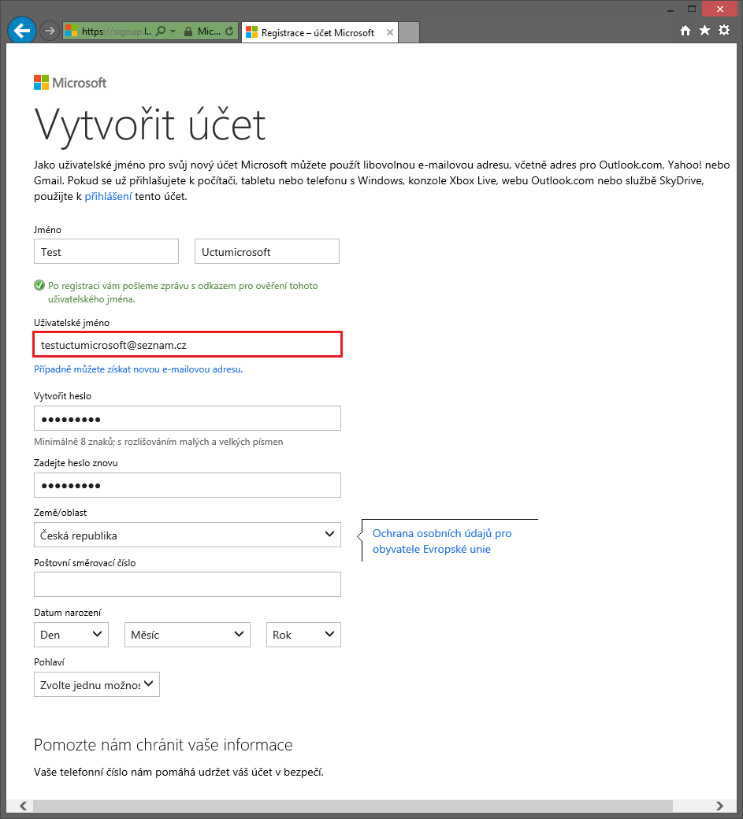Viewport: 743px width, 819px height.
Task: Refresh the page using the address bar icon
Action: pos(228,31)
